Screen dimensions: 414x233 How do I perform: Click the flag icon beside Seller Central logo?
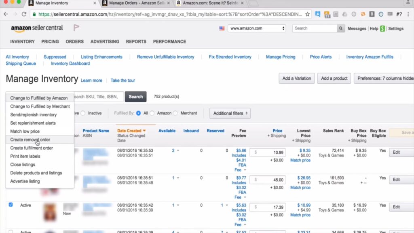point(76,28)
